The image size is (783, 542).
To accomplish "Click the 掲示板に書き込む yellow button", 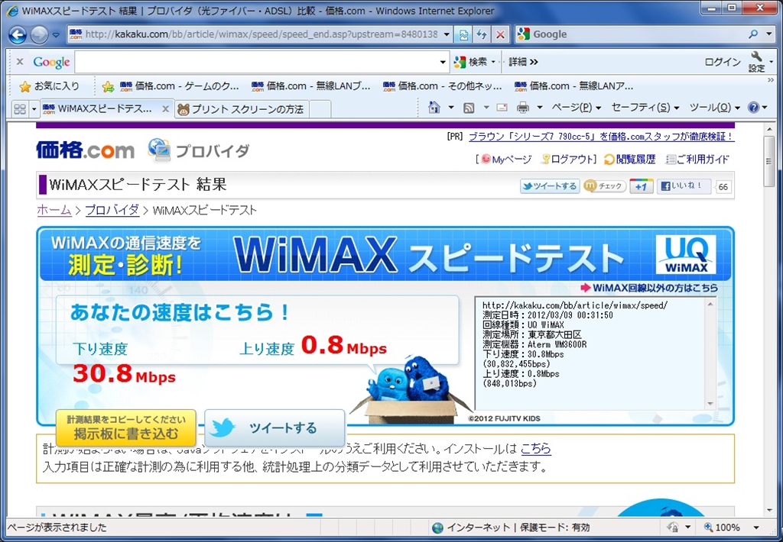I will [x=126, y=427].
